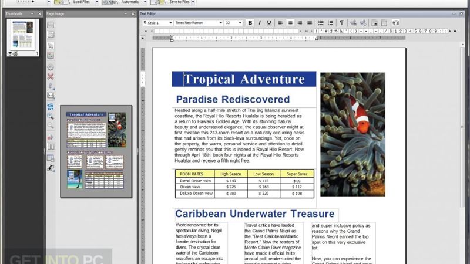Align text left

(x=280, y=23)
